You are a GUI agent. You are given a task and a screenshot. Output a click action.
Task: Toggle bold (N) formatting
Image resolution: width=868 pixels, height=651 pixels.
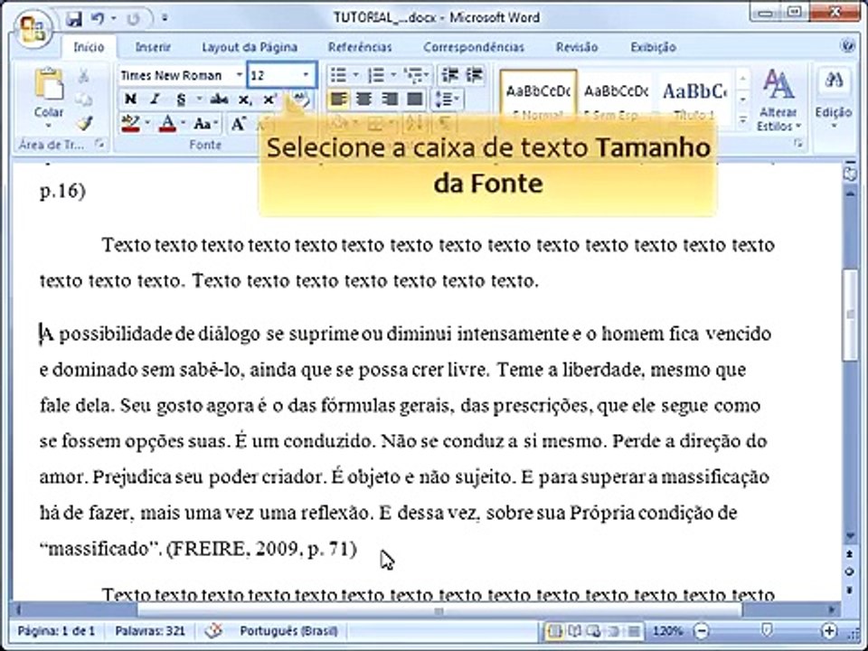[x=130, y=99]
